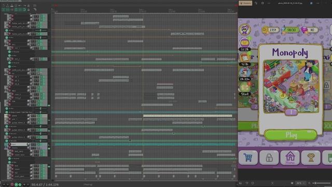
Task: Click the piano track volume knob
Action: coord(29,116)
